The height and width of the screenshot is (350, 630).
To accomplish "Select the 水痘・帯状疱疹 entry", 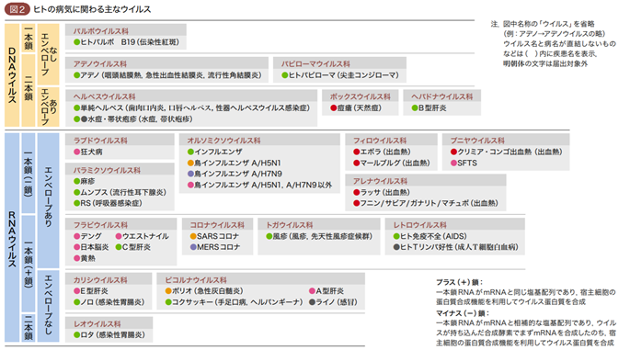I will pyautogui.click(x=133, y=119).
